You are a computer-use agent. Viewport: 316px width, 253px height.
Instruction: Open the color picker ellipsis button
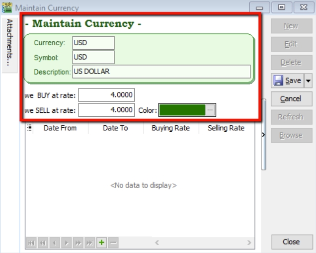pyautogui.click(x=211, y=110)
